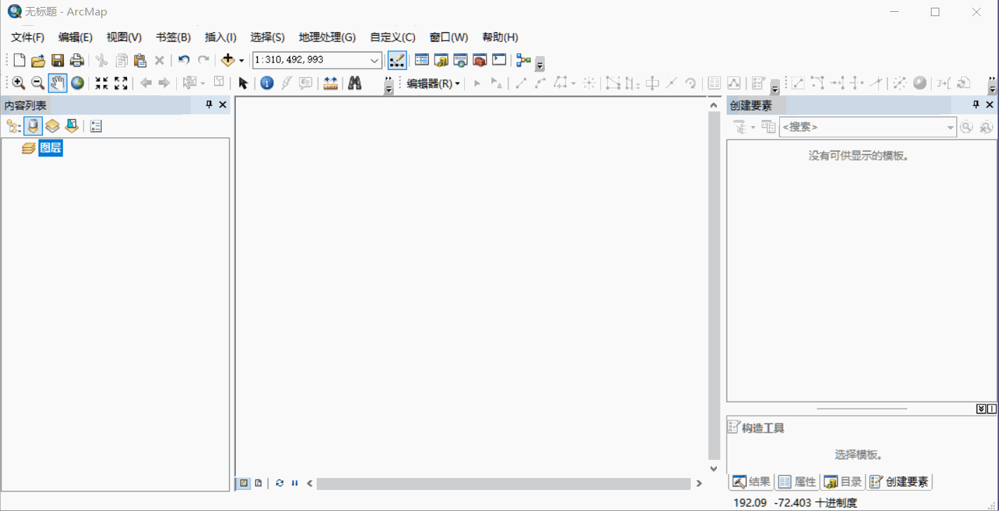This screenshot has width=999, height=511.
Task: Switch to Layout View button
Action: pos(259,483)
